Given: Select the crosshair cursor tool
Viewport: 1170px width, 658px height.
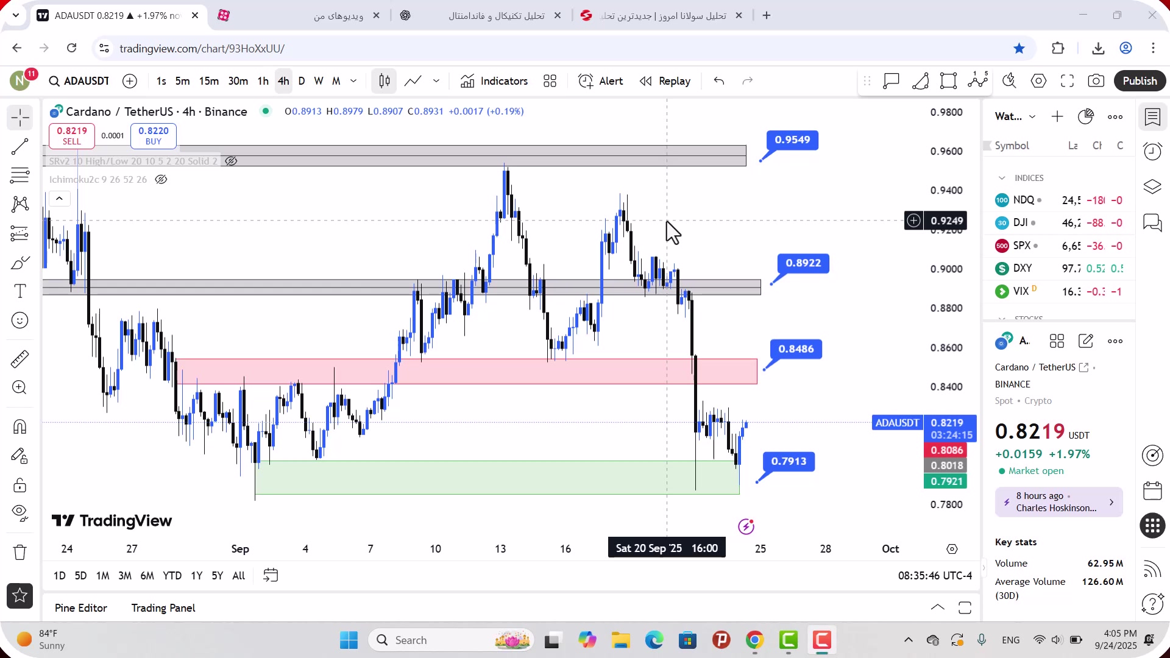Looking at the screenshot, I should (19, 117).
